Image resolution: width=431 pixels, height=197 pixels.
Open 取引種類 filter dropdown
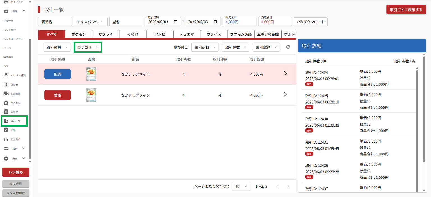click(57, 47)
